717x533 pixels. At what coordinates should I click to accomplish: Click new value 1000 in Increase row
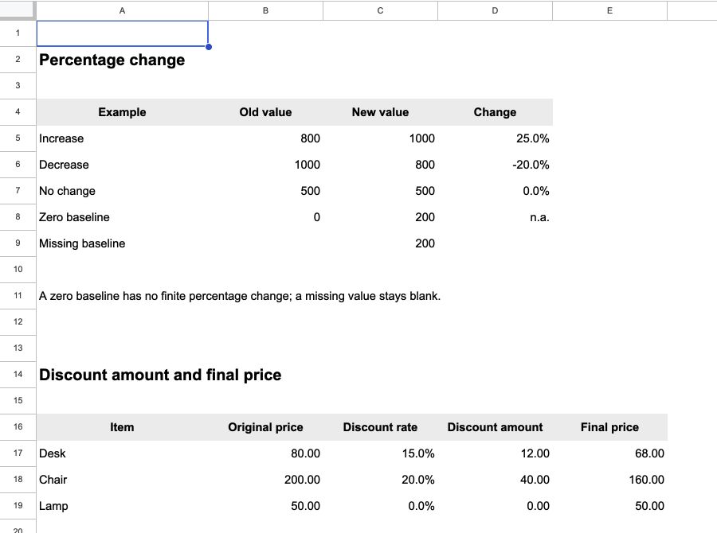[381, 138]
